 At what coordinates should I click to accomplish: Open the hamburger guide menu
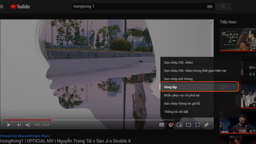coord(2,6)
